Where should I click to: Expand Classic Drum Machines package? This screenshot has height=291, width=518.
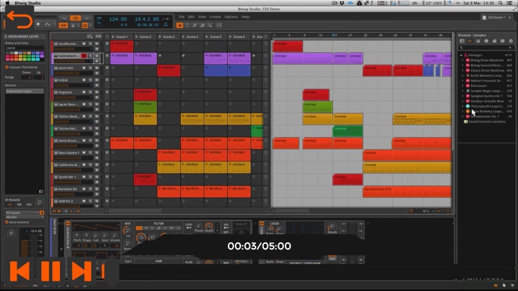(463, 70)
